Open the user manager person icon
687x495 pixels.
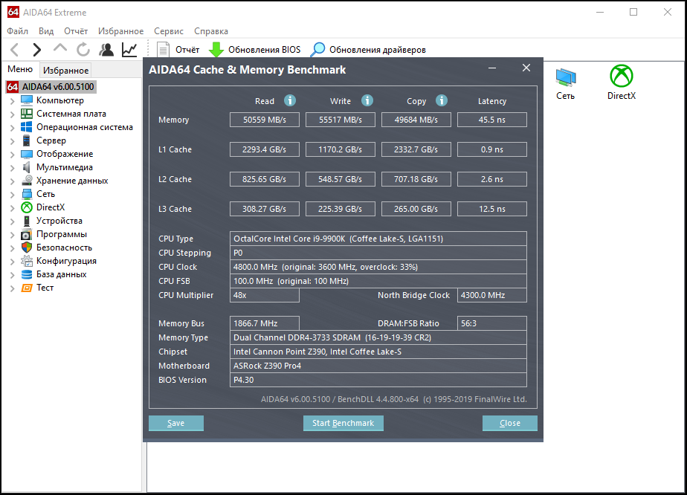(x=106, y=50)
